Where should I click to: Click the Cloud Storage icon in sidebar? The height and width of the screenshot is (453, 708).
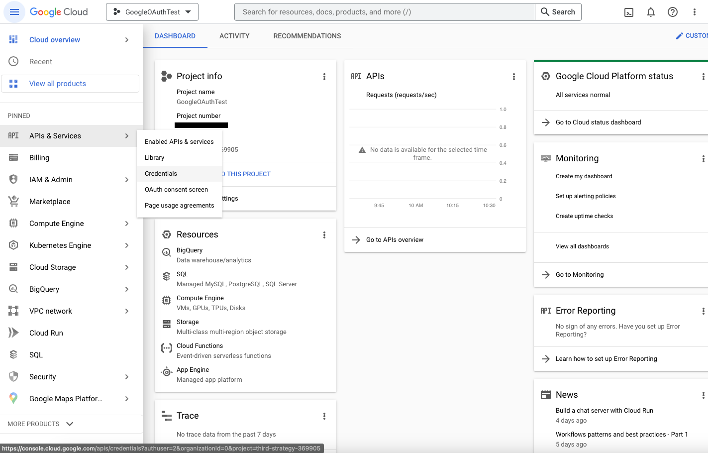(x=13, y=267)
